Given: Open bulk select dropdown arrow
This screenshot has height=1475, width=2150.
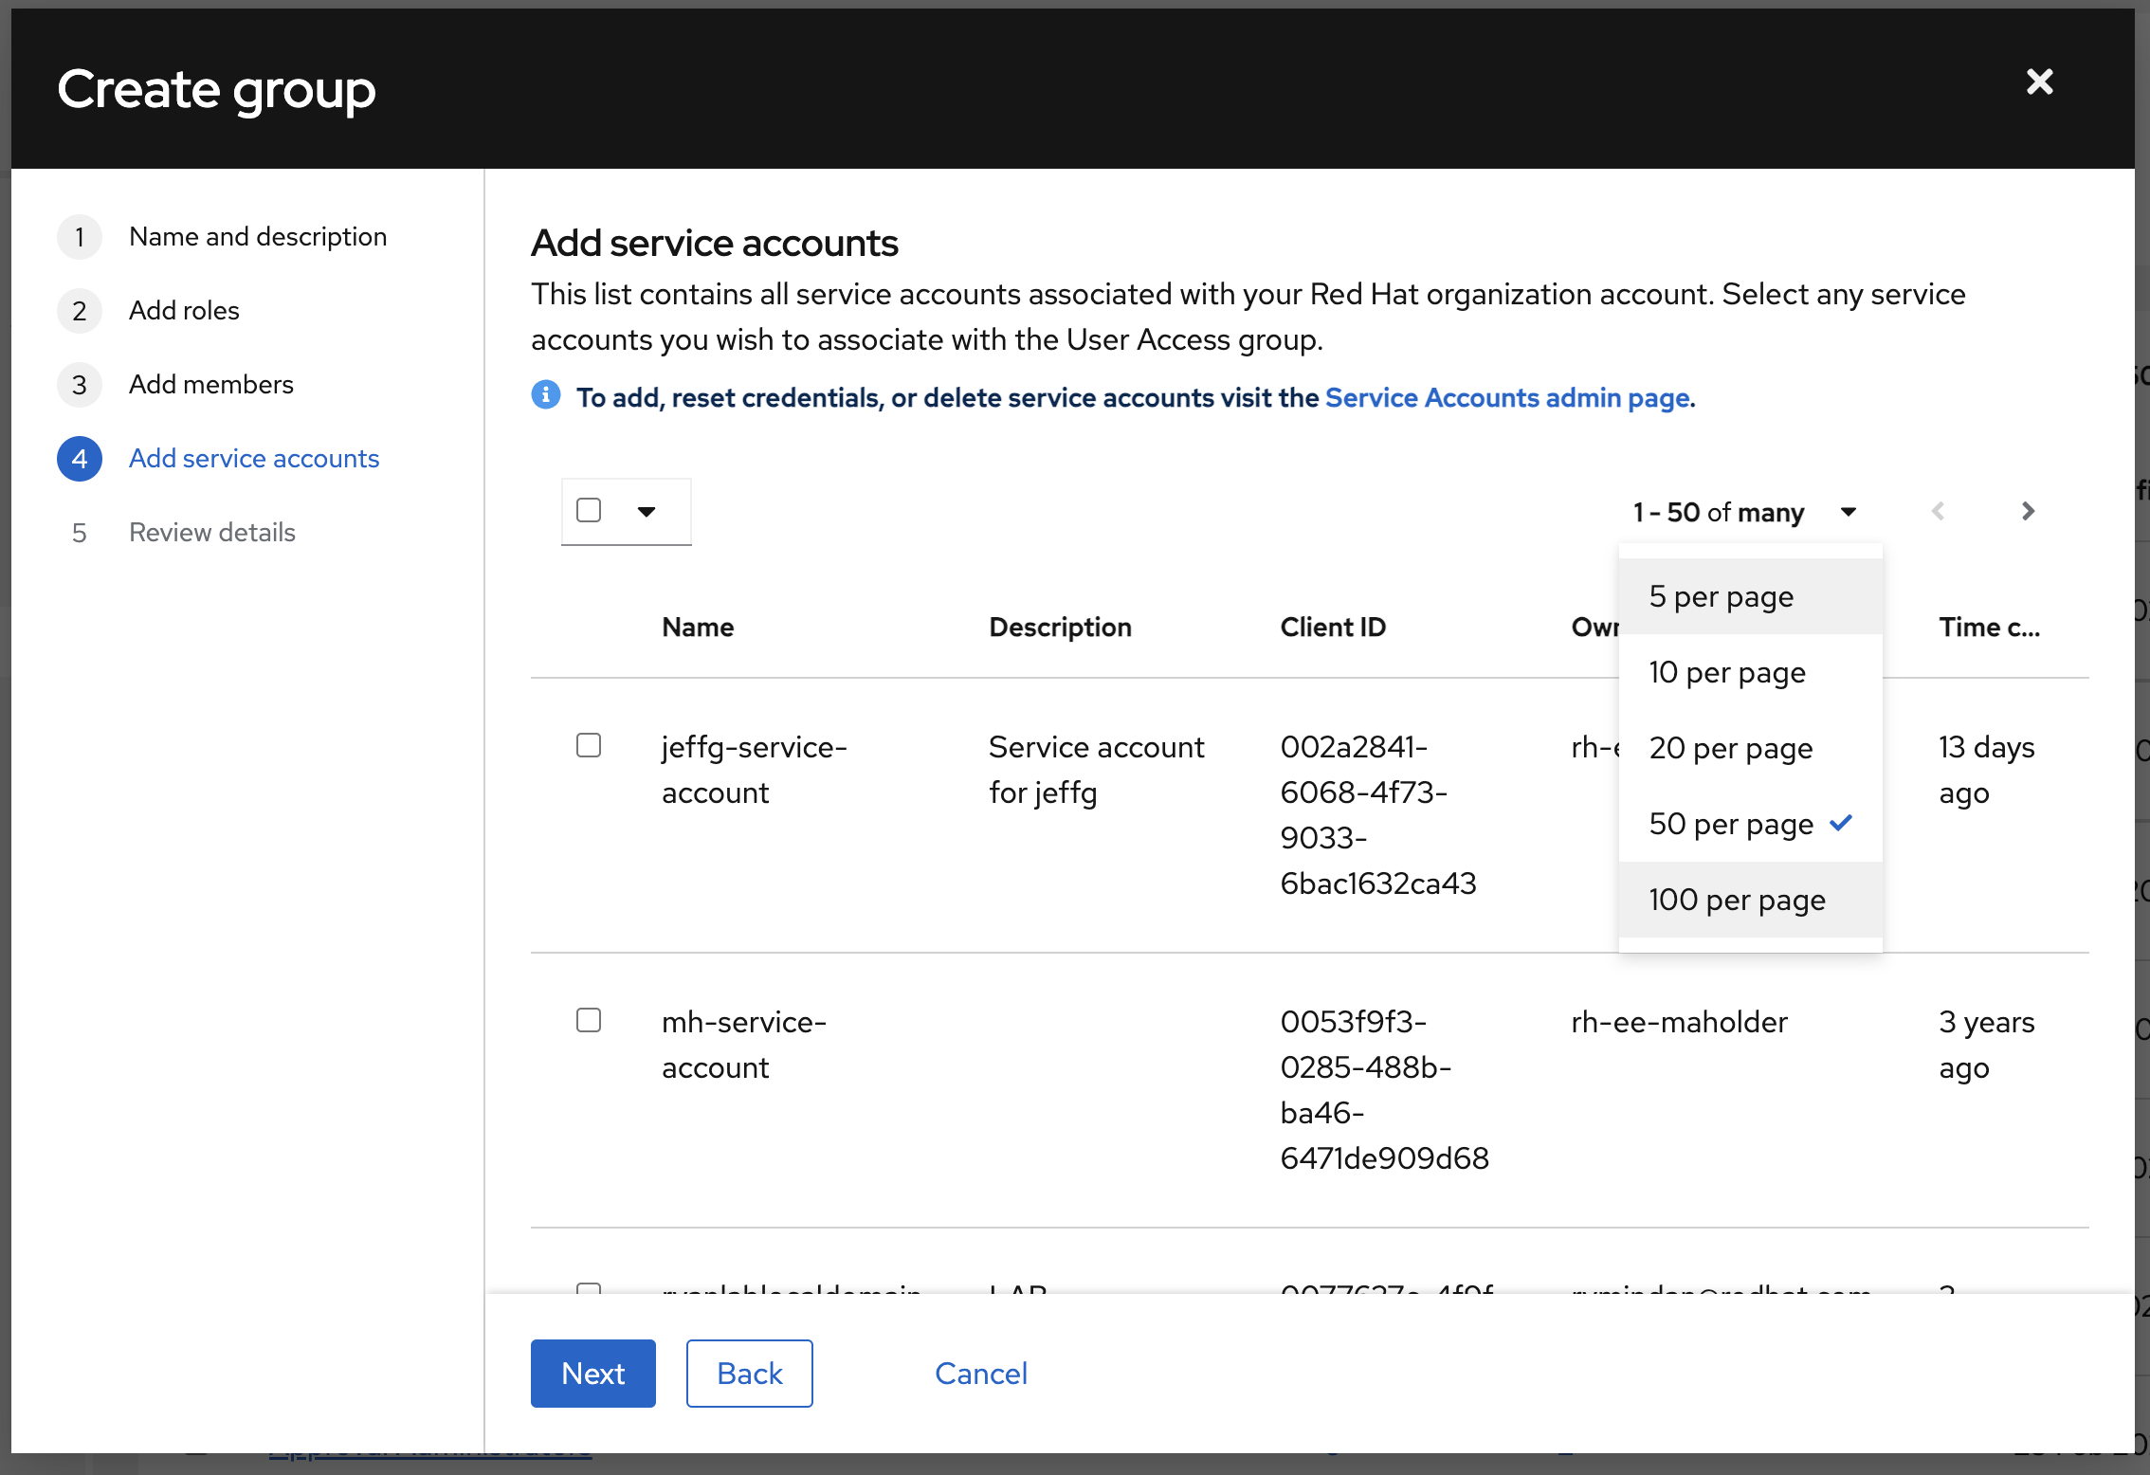Looking at the screenshot, I should [x=647, y=512].
